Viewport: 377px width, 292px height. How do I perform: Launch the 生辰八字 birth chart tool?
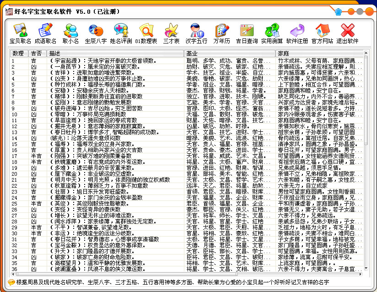[x=96, y=33]
